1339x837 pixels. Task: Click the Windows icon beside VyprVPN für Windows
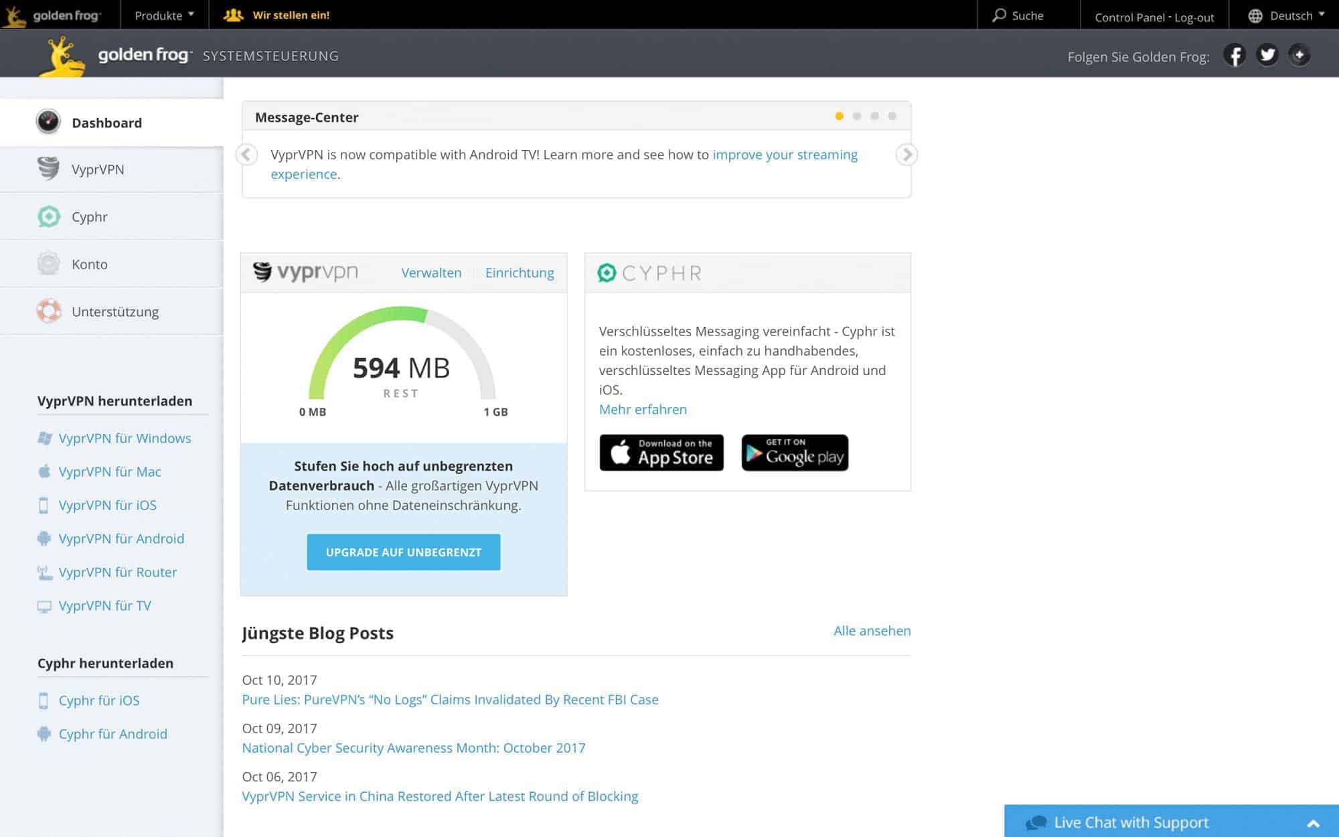44,438
